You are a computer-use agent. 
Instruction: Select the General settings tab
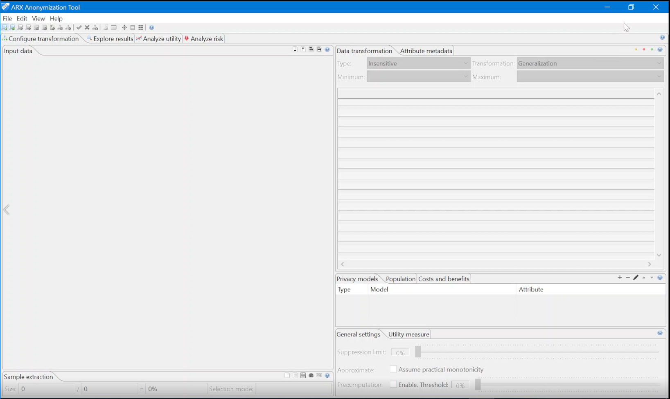[358, 334]
